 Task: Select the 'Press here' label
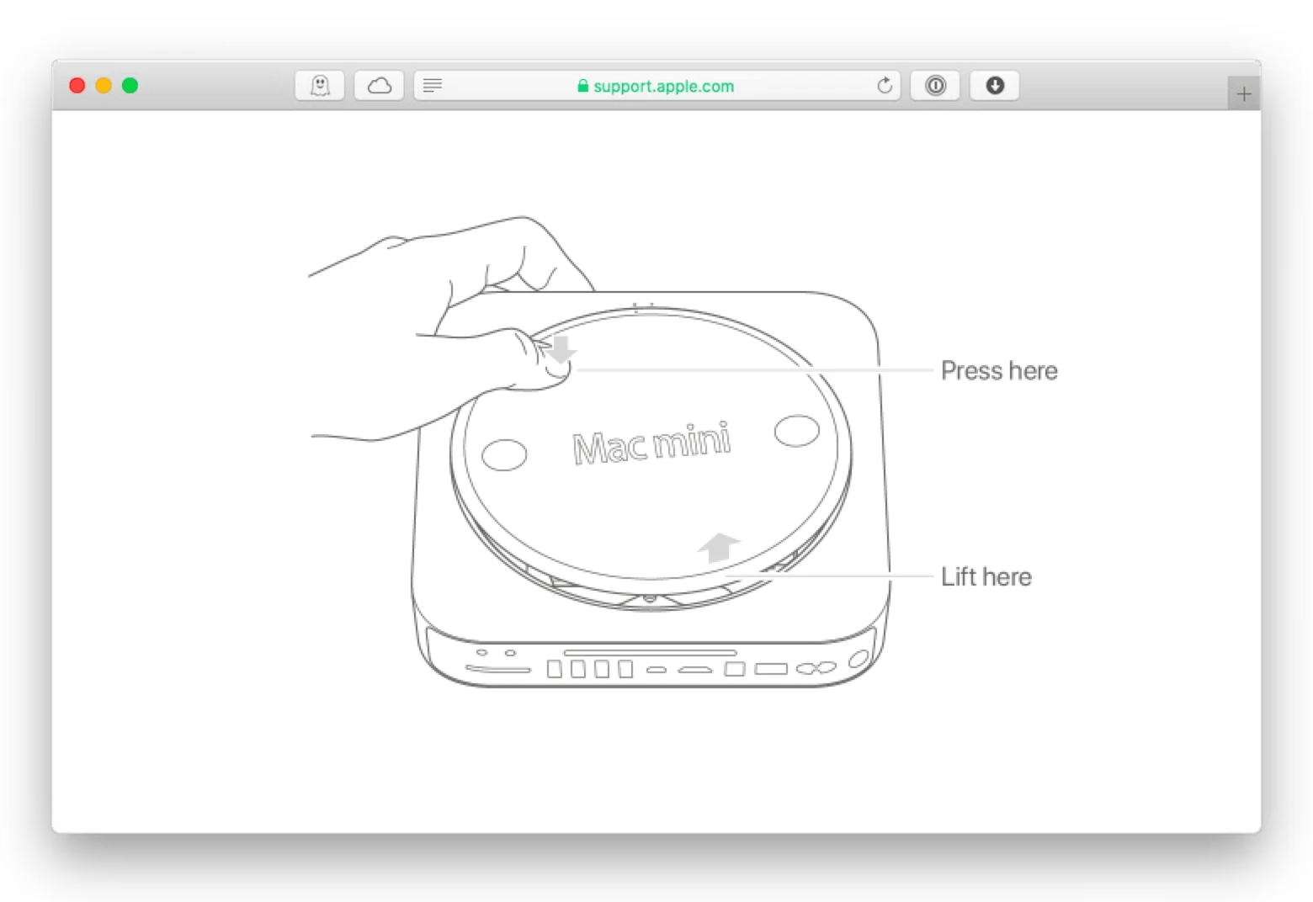tap(999, 371)
